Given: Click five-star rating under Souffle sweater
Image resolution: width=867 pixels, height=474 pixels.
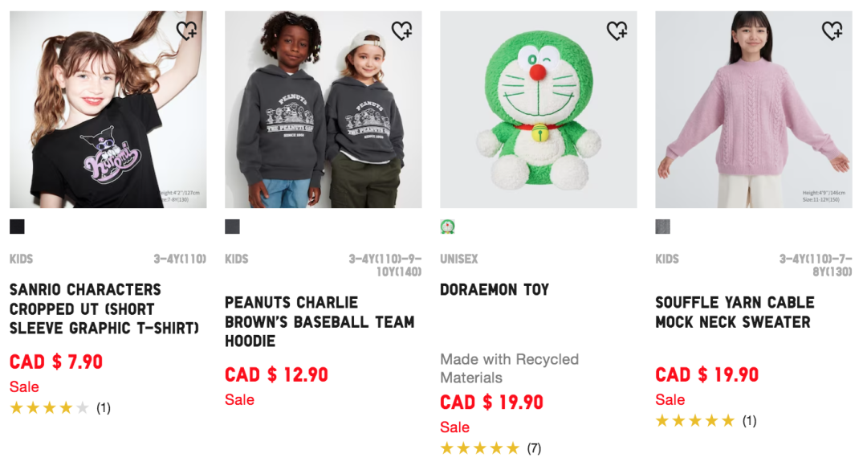Looking at the screenshot, I should coord(695,421).
